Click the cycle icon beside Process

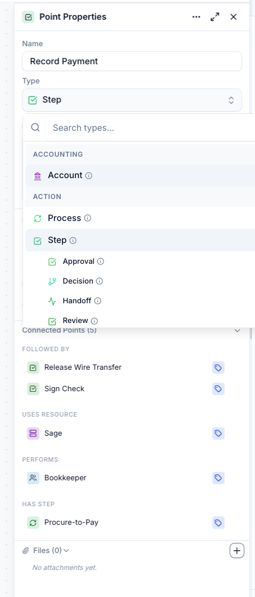pyautogui.click(x=37, y=219)
